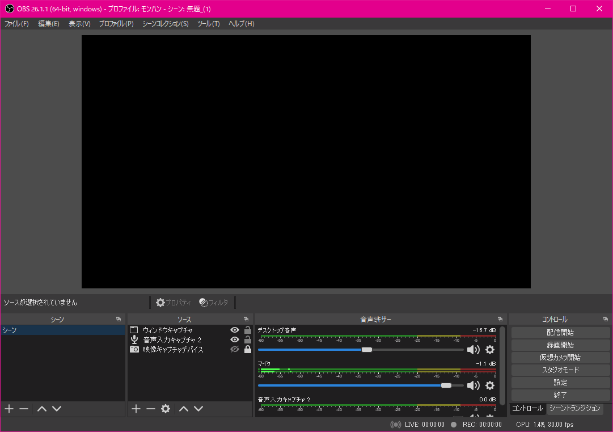Image resolution: width=613 pixels, height=432 pixels.
Task: Undock the コントロール panel
Action: (x=605, y=319)
